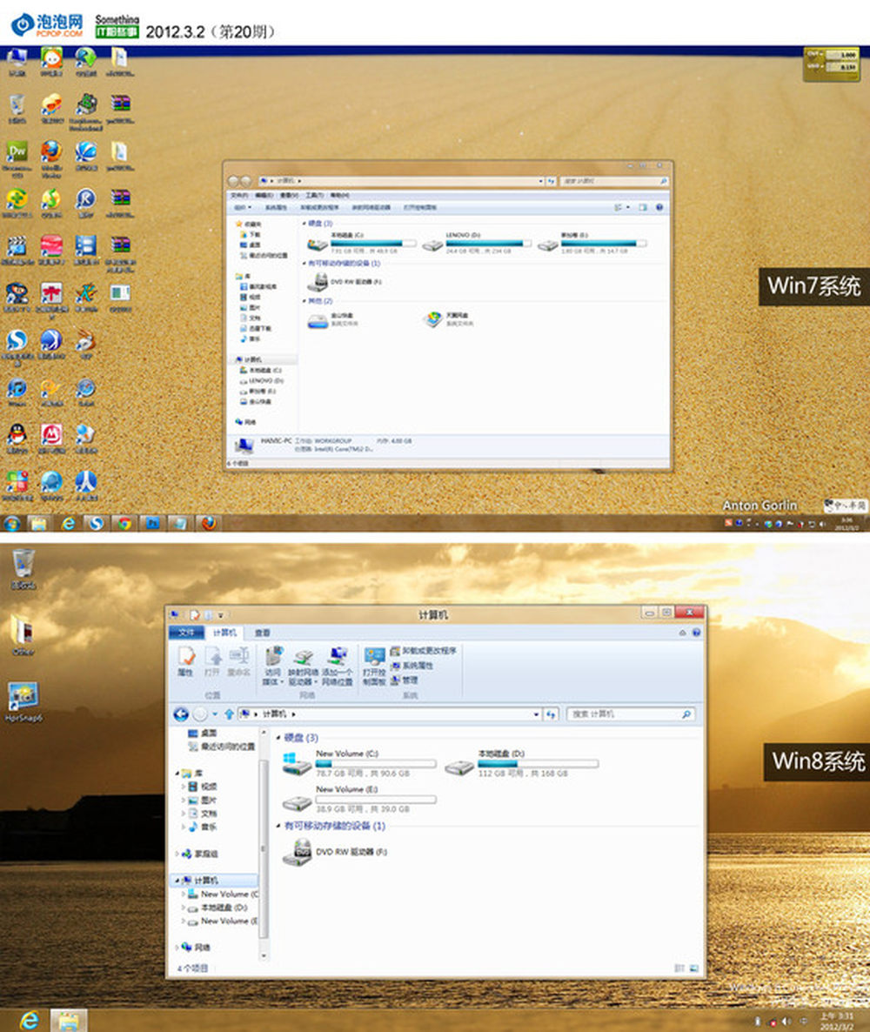Image resolution: width=870 pixels, height=1032 pixels.
Task: Toggle preview pane in Win7 Explorer
Action: [642, 207]
